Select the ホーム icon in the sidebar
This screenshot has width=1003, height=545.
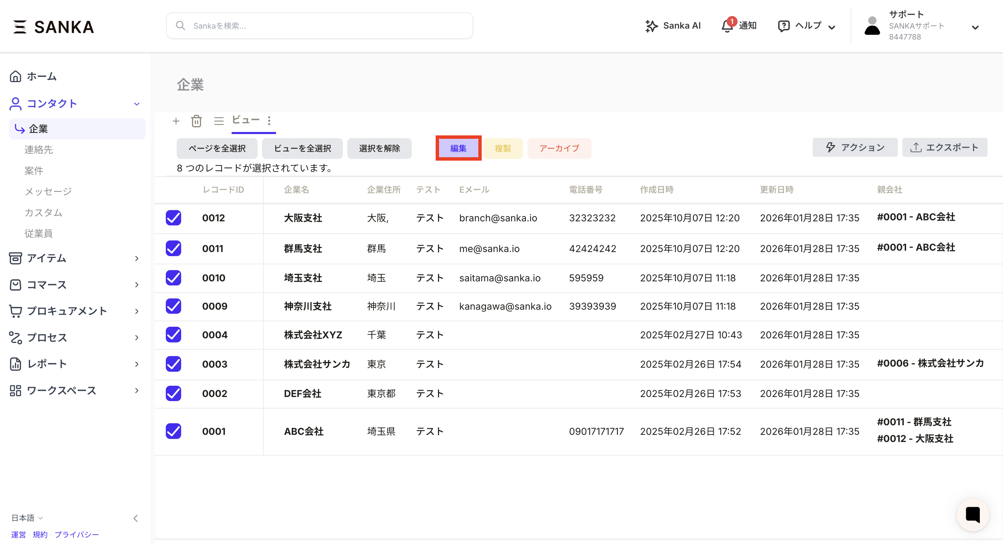[x=16, y=76]
